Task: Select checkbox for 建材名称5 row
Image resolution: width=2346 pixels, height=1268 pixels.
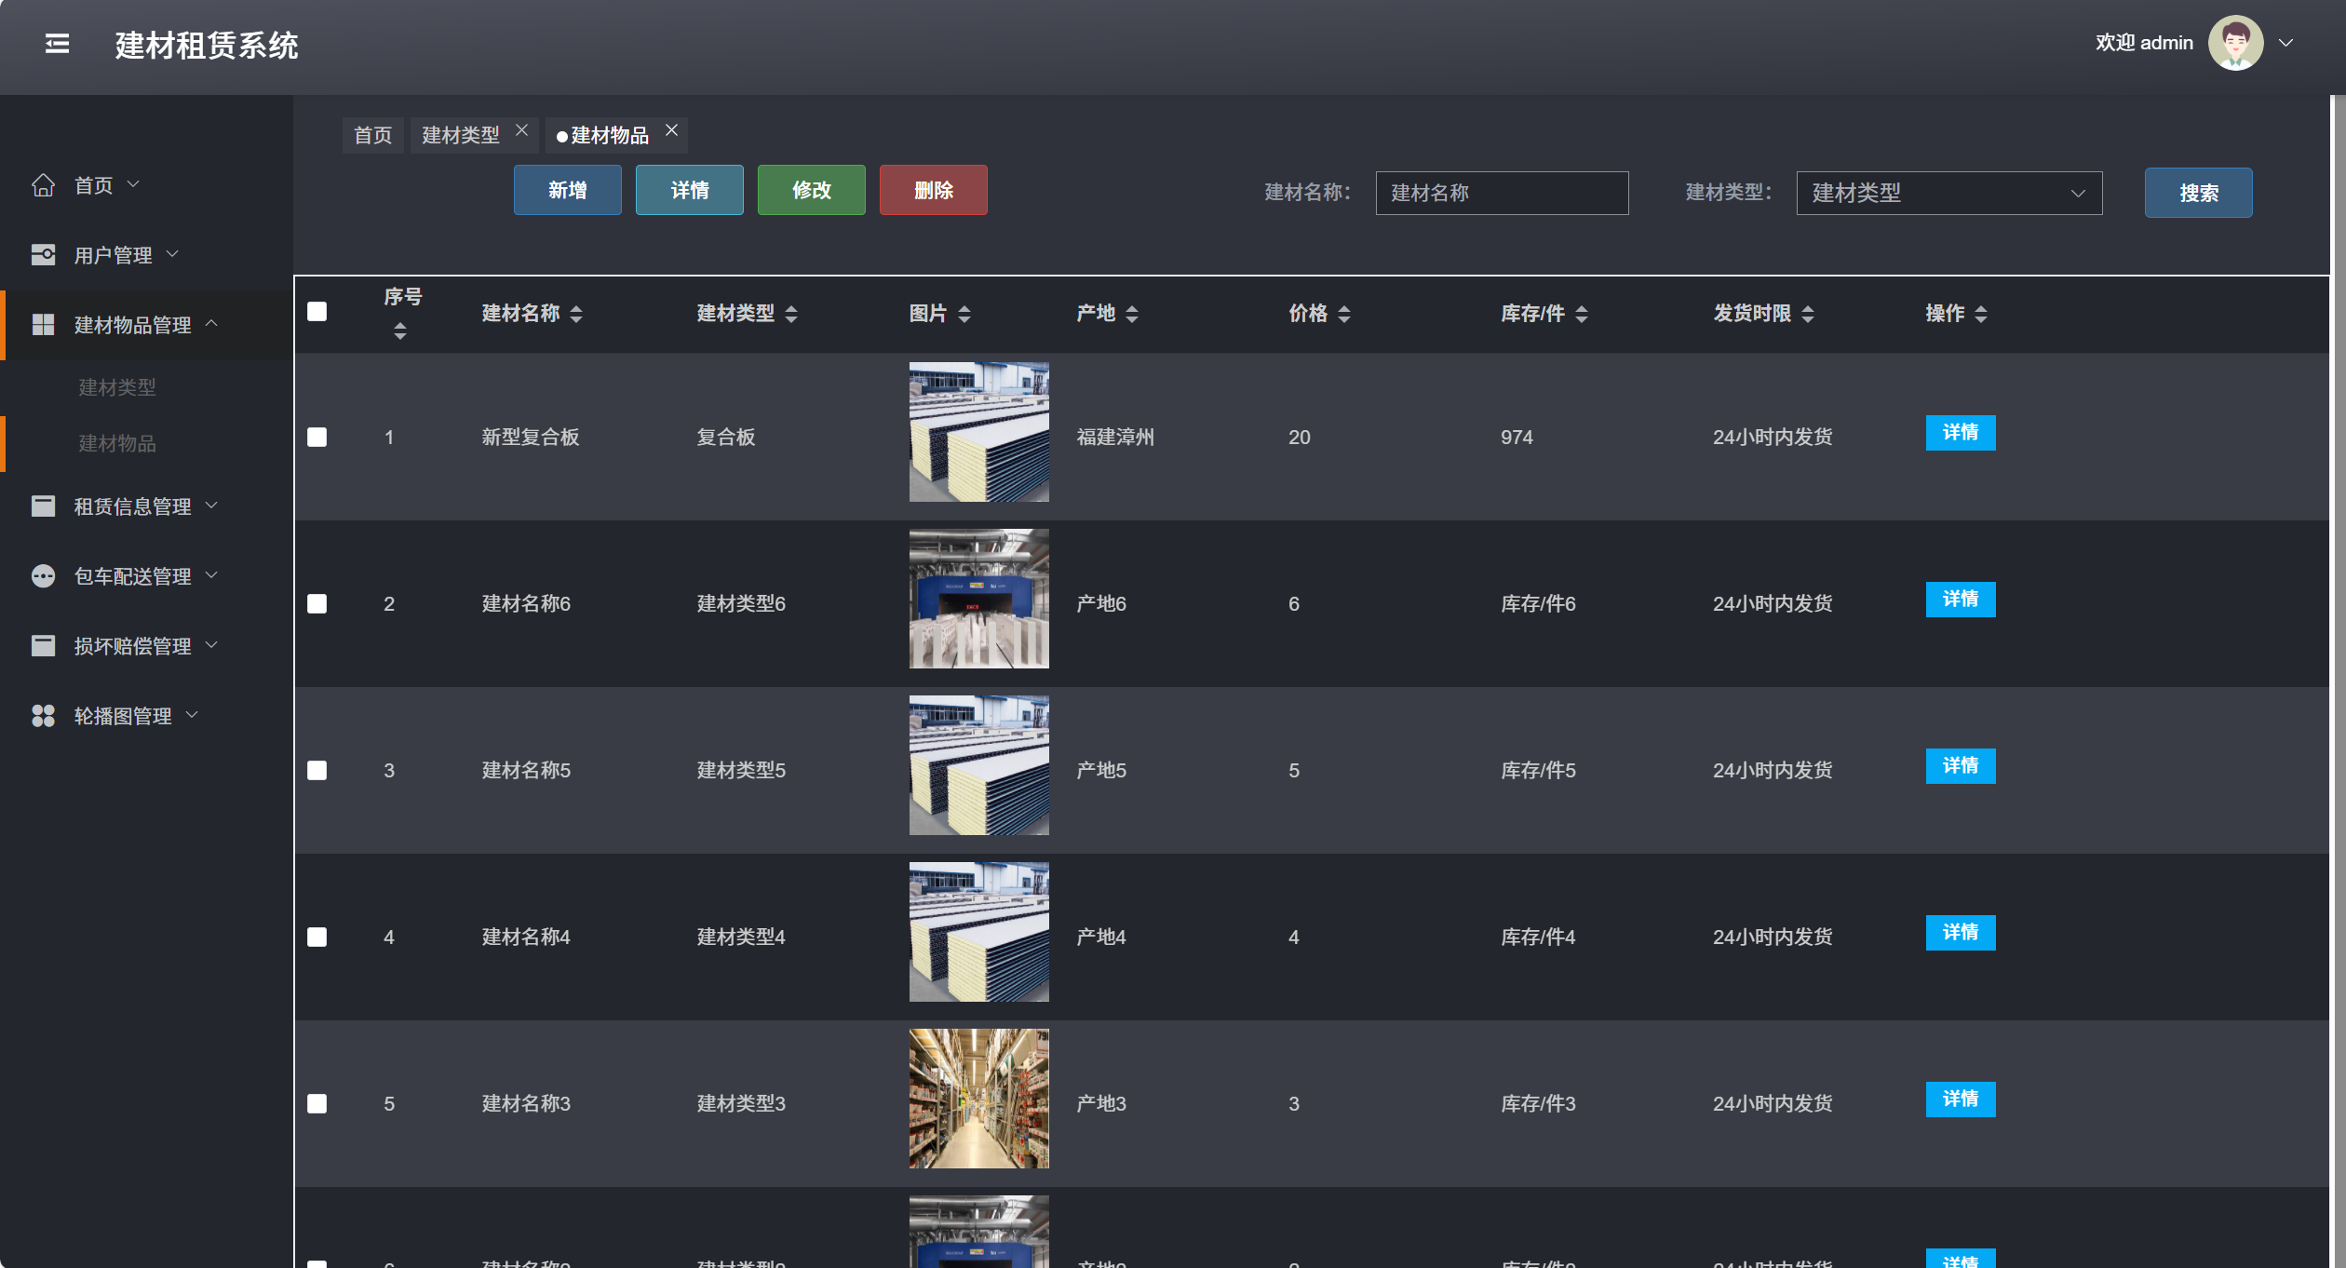Action: click(317, 770)
